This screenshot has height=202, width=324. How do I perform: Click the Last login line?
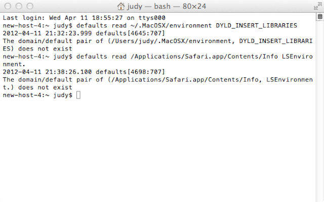[84, 18]
